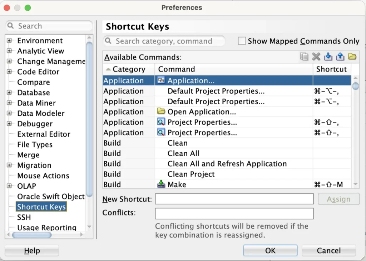Sort by the Category column header
Image resolution: width=366 pixels, height=261 pixels.
point(129,69)
